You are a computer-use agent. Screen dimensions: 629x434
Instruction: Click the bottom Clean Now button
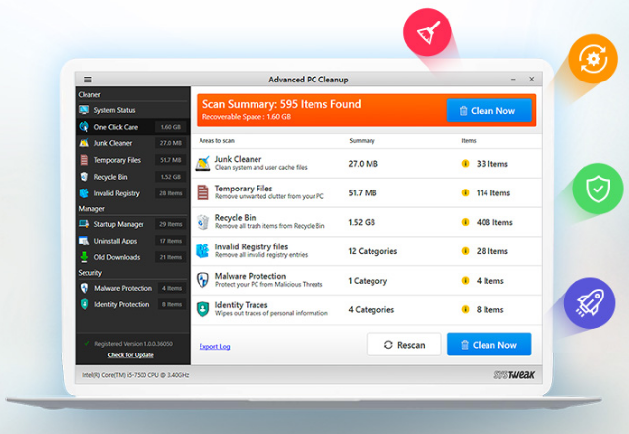[489, 345]
